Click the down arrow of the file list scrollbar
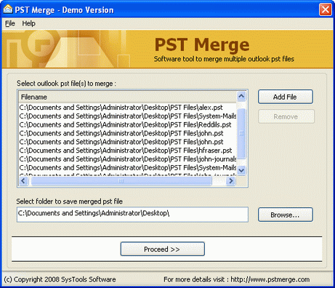The height and width of the screenshot is (288, 335). (241, 170)
